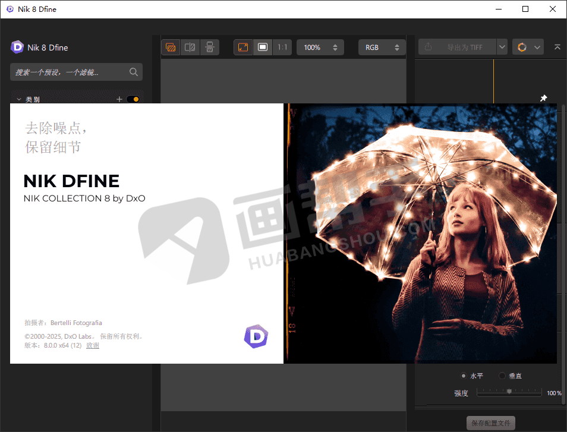The height and width of the screenshot is (432, 567).
Task: Click inside the preset and filter search field
Action: coord(76,72)
